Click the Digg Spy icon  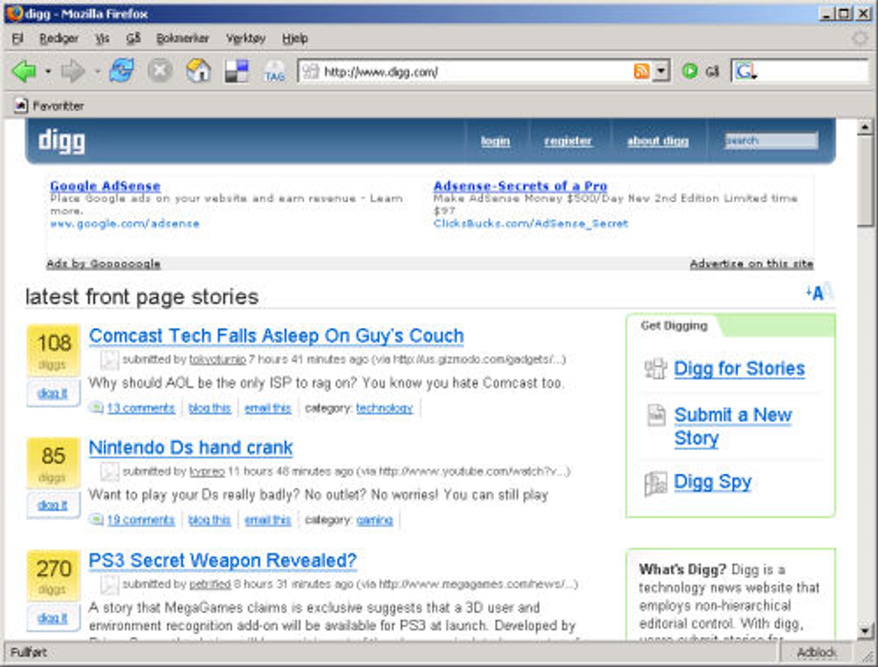tap(655, 484)
